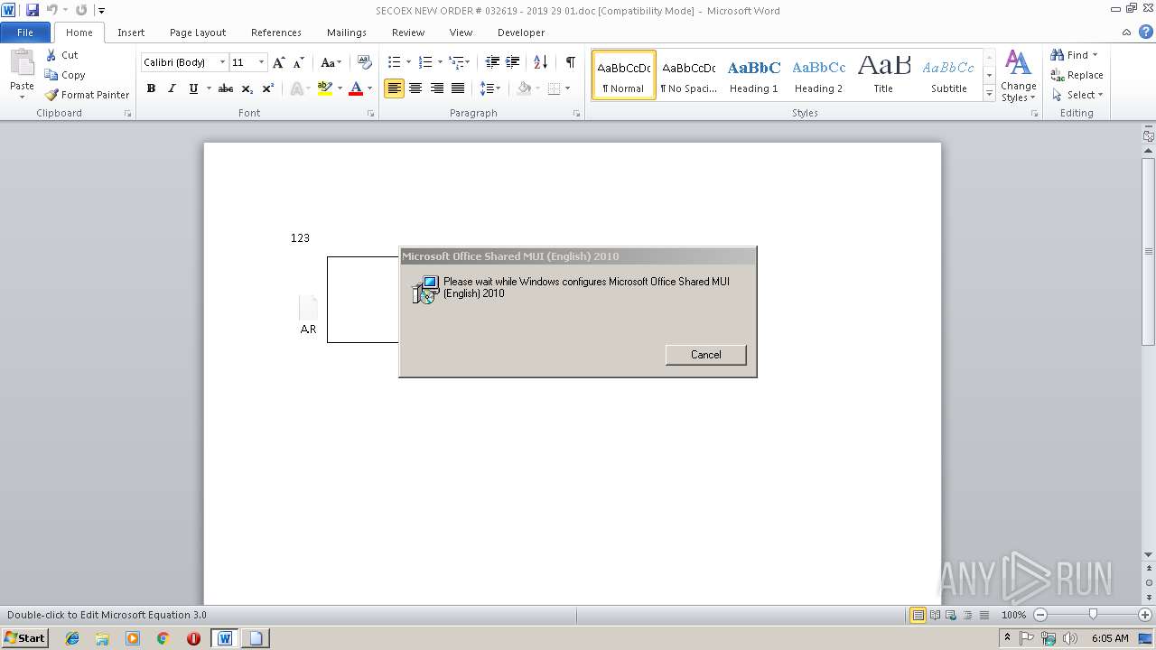The height and width of the screenshot is (650, 1156).
Task: Click the Zoom Out minus button
Action: (1039, 615)
